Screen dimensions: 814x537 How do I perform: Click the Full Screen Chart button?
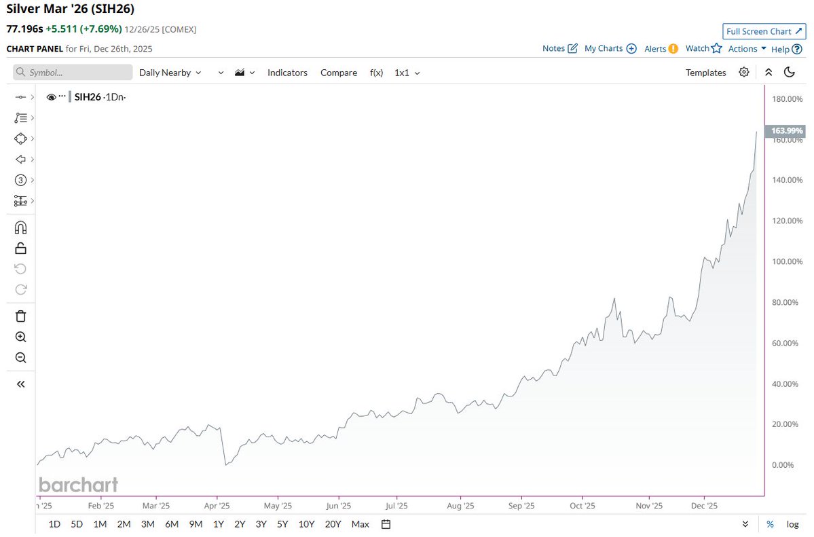coord(764,31)
